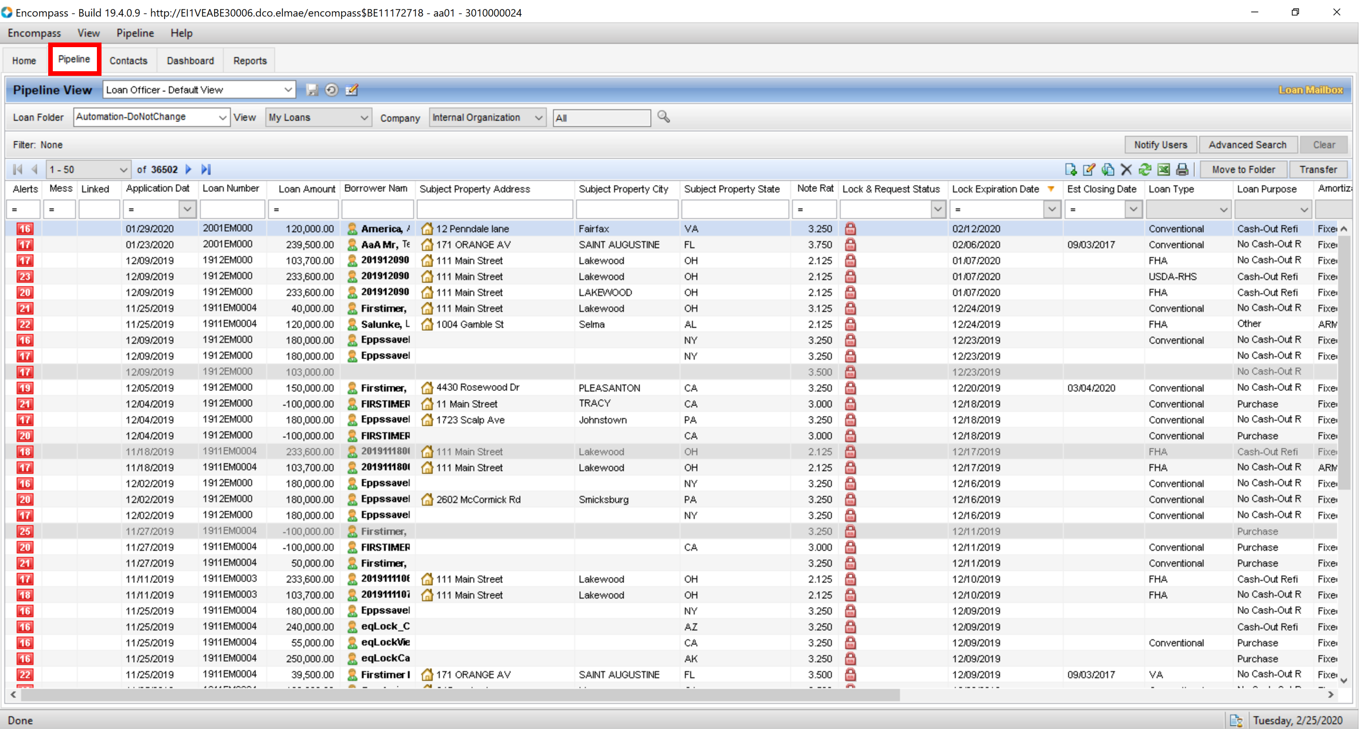Expand the Pipeline View selector dropdown
This screenshot has width=1361, height=729.
tap(288, 90)
